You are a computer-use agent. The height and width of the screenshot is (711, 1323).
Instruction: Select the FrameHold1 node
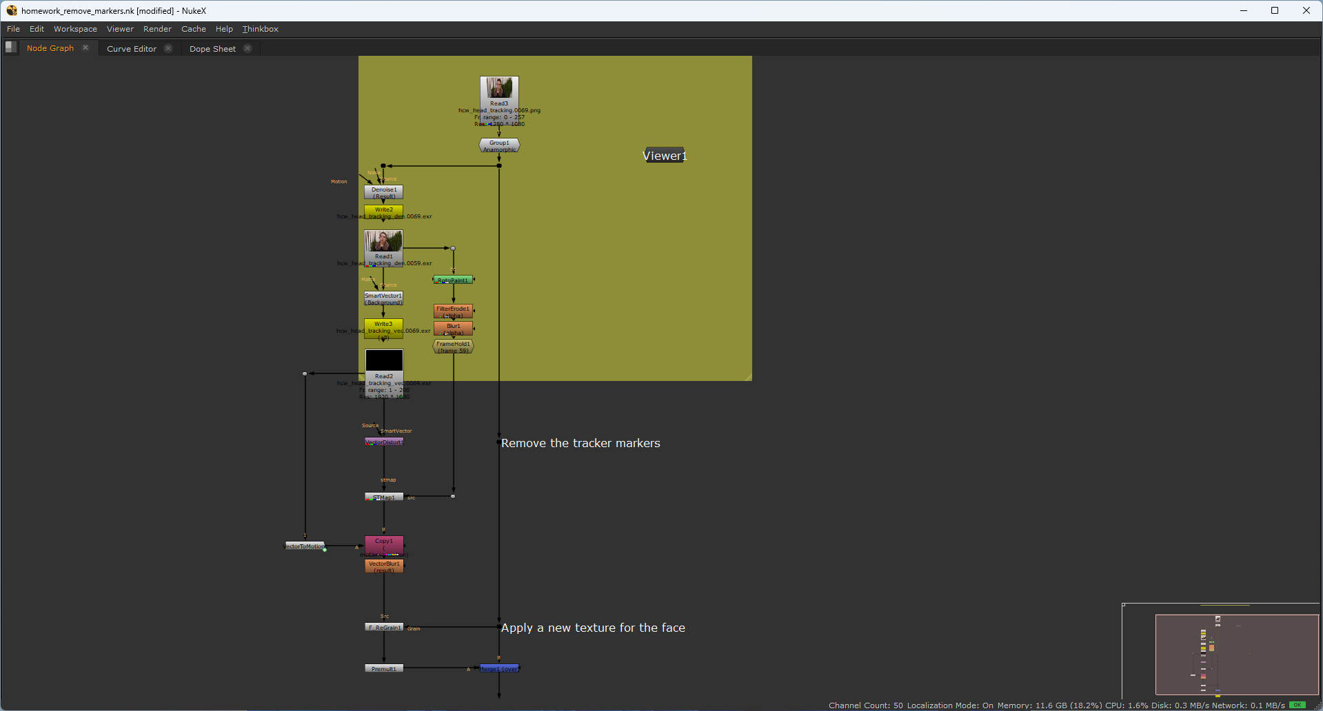(x=453, y=347)
